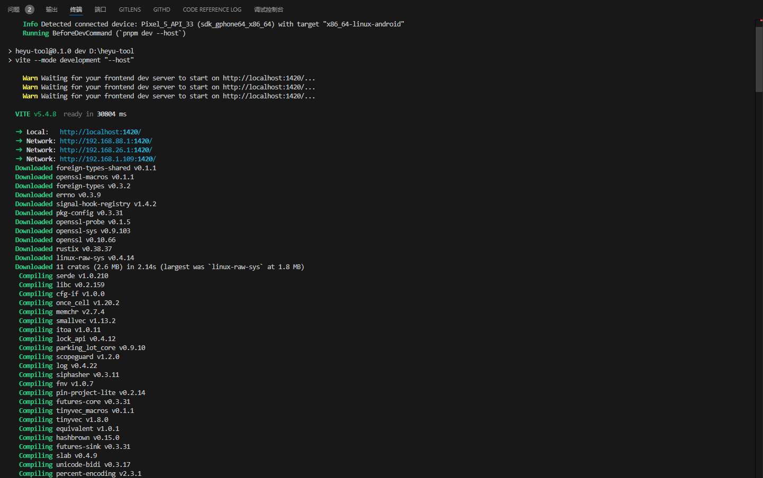Open the Network link http://192.168.26.1:1420/

point(106,150)
